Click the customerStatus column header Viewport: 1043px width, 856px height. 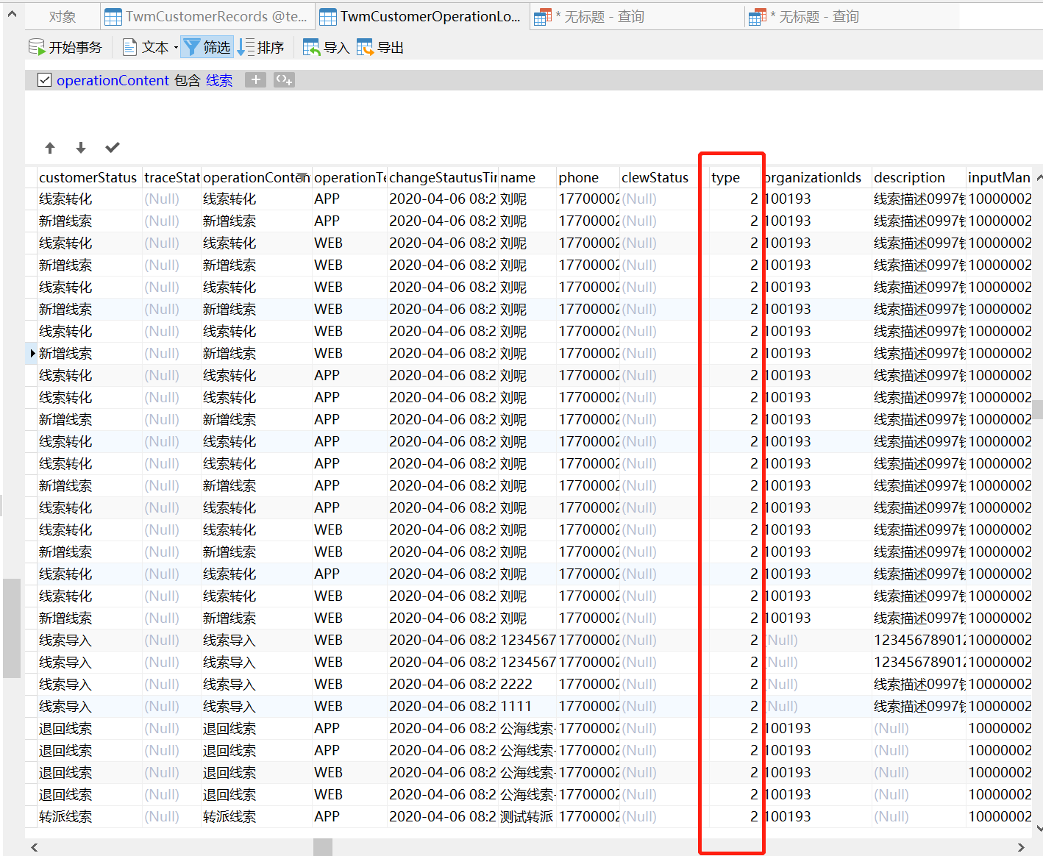tap(88, 177)
